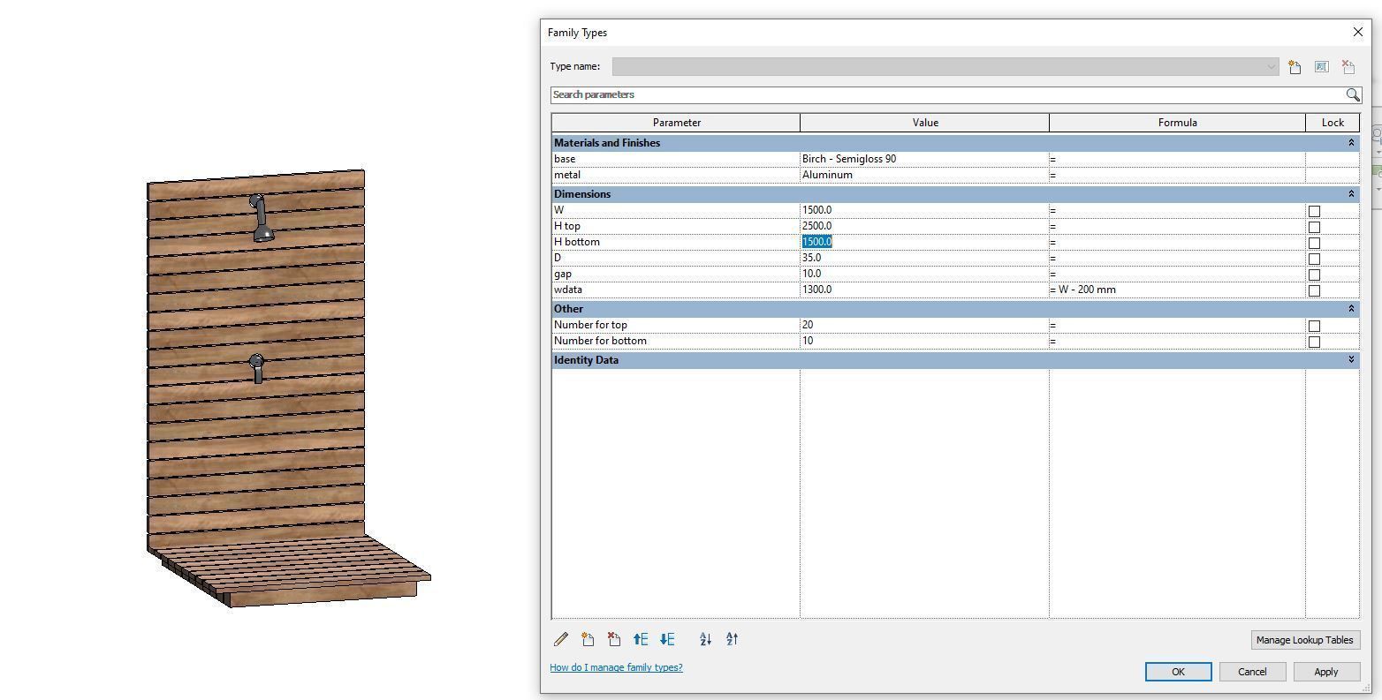Click the Lock column header
The height and width of the screenshot is (700, 1382).
[x=1333, y=123]
